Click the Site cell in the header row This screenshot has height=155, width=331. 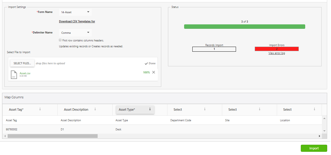pos(249,120)
